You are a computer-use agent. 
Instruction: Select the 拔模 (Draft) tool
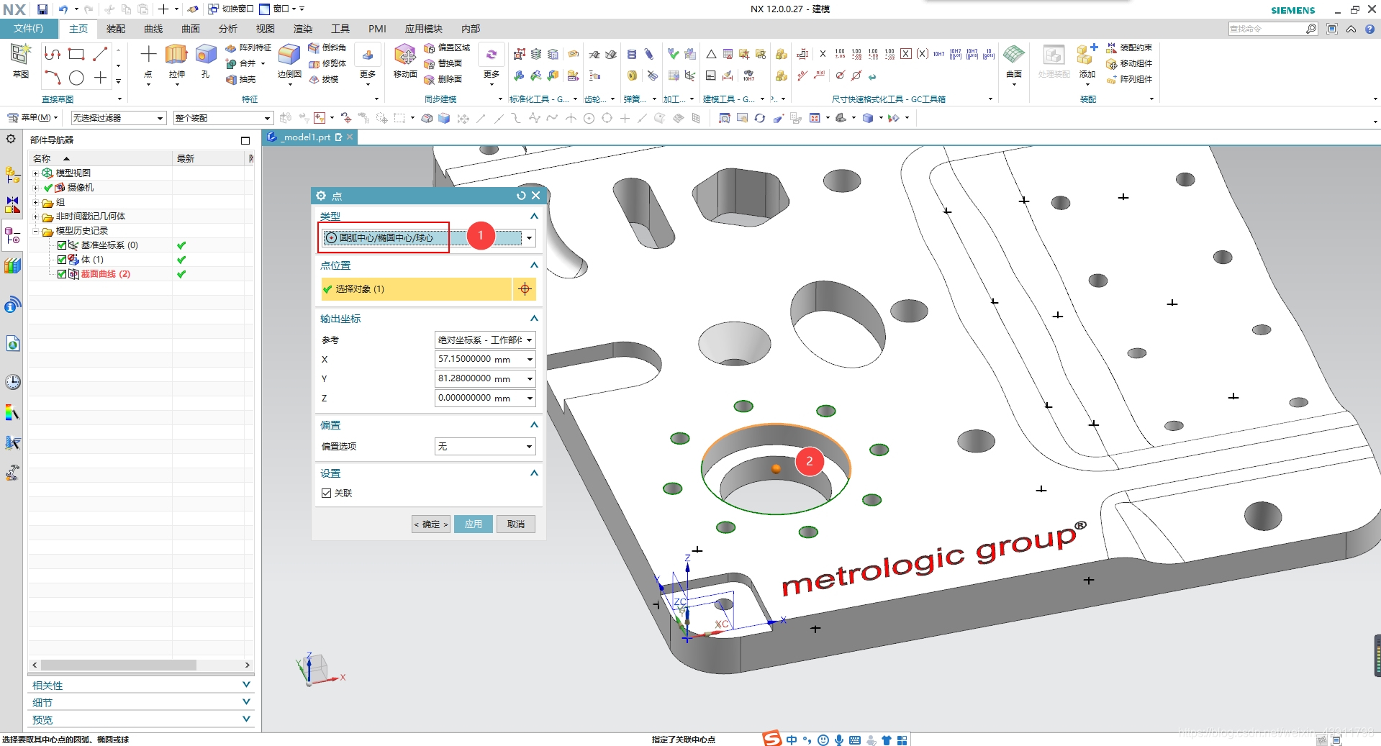[x=324, y=79]
